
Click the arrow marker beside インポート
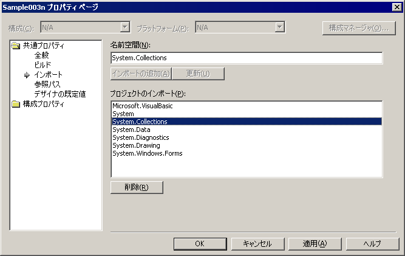(x=27, y=75)
